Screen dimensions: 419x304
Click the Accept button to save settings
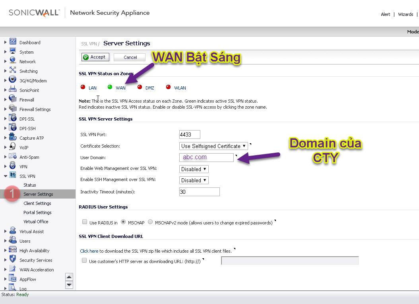(95, 57)
